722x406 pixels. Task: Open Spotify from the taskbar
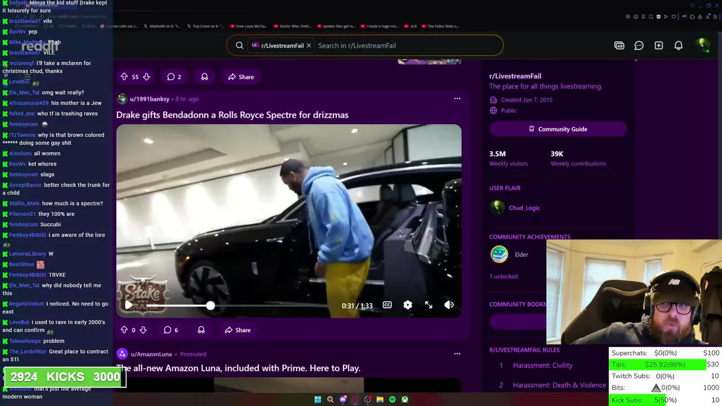[x=392, y=399]
